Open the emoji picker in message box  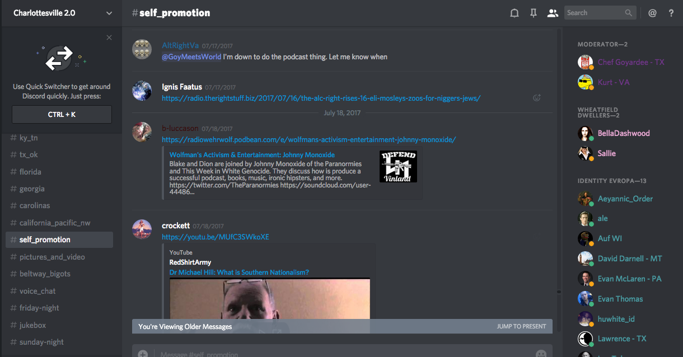coord(540,354)
